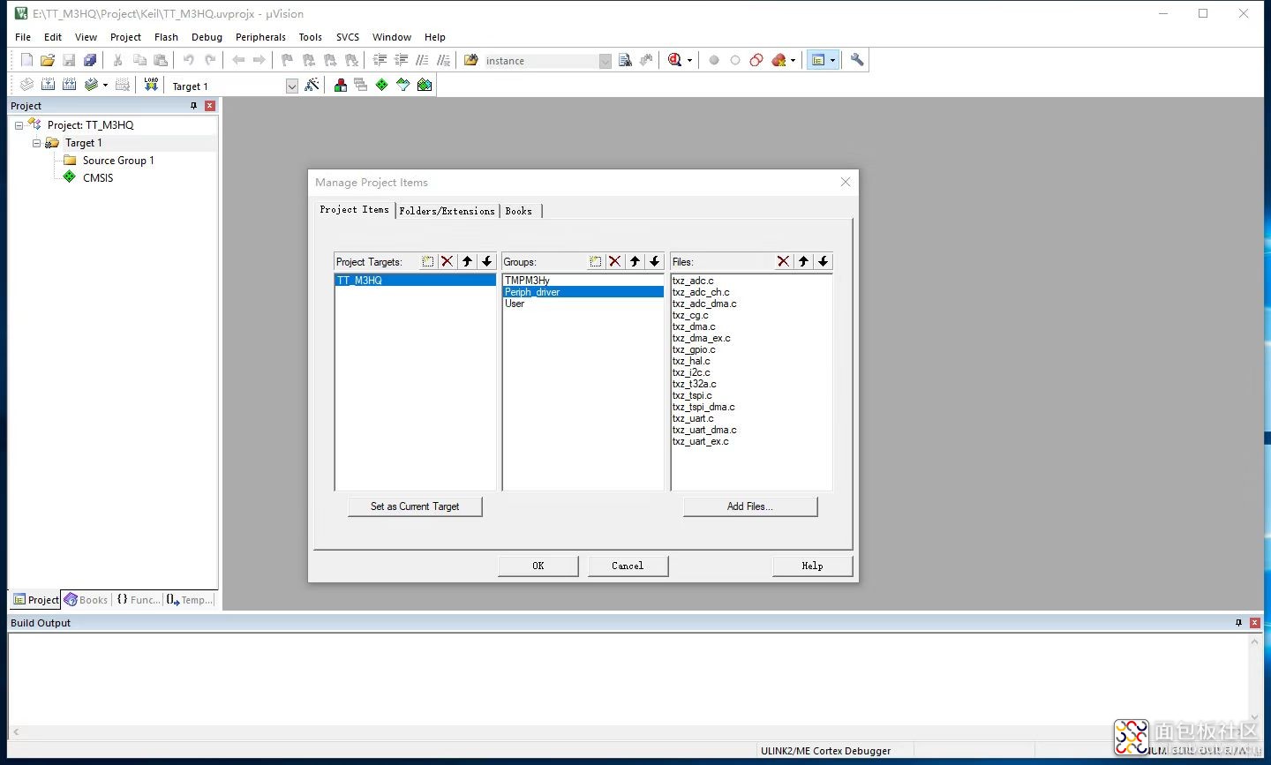Viewport: 1271px width, 765px height.
Task: Move the project target down
Action: [486, 261]
